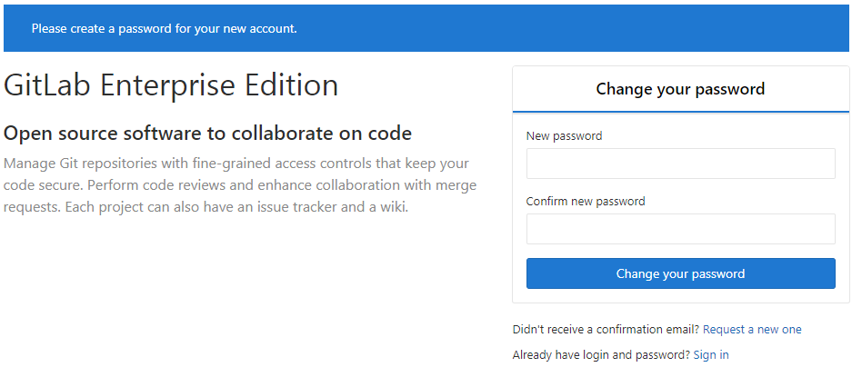
Task: Click the 'Manage Git repositories' description paragraph
Action: [x=240, y=185]
